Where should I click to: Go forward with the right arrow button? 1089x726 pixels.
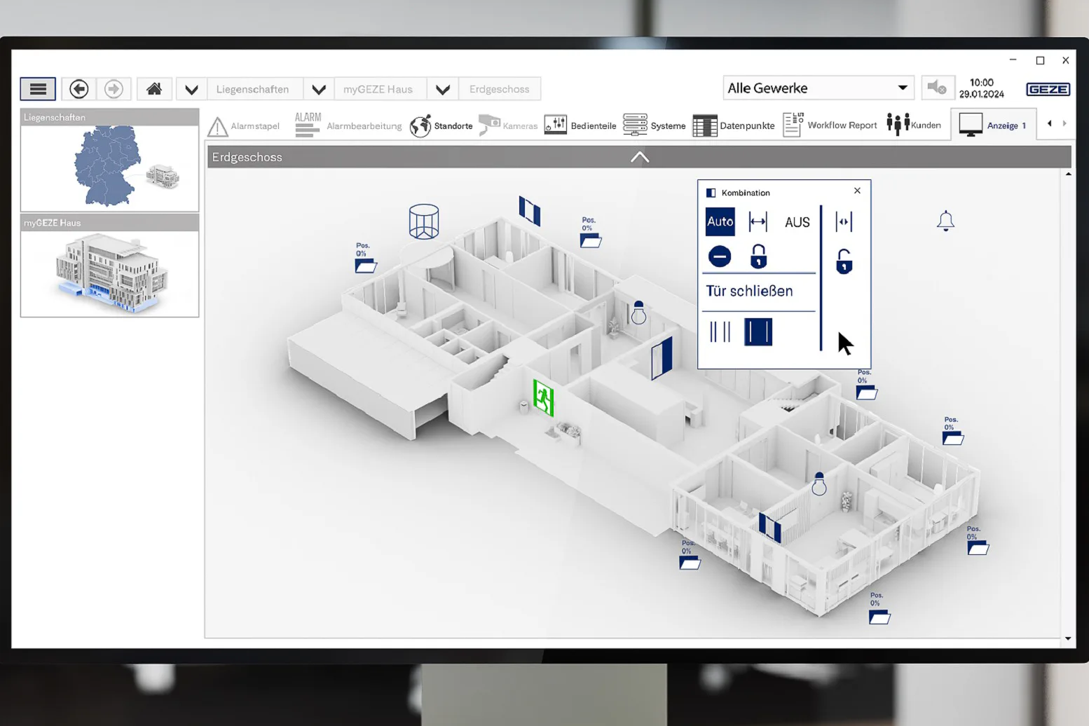[x=114, y=89]
